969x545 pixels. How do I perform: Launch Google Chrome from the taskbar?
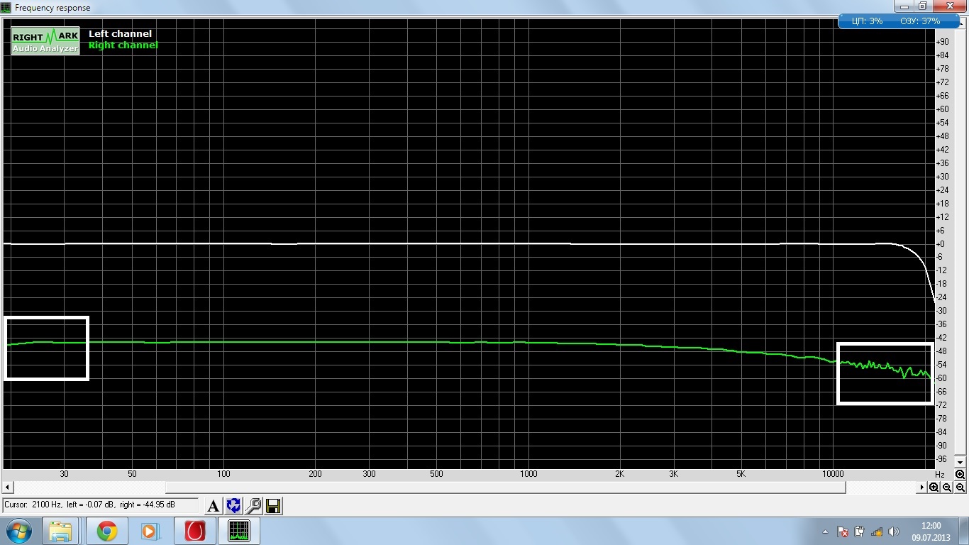(x=107, y=531)
